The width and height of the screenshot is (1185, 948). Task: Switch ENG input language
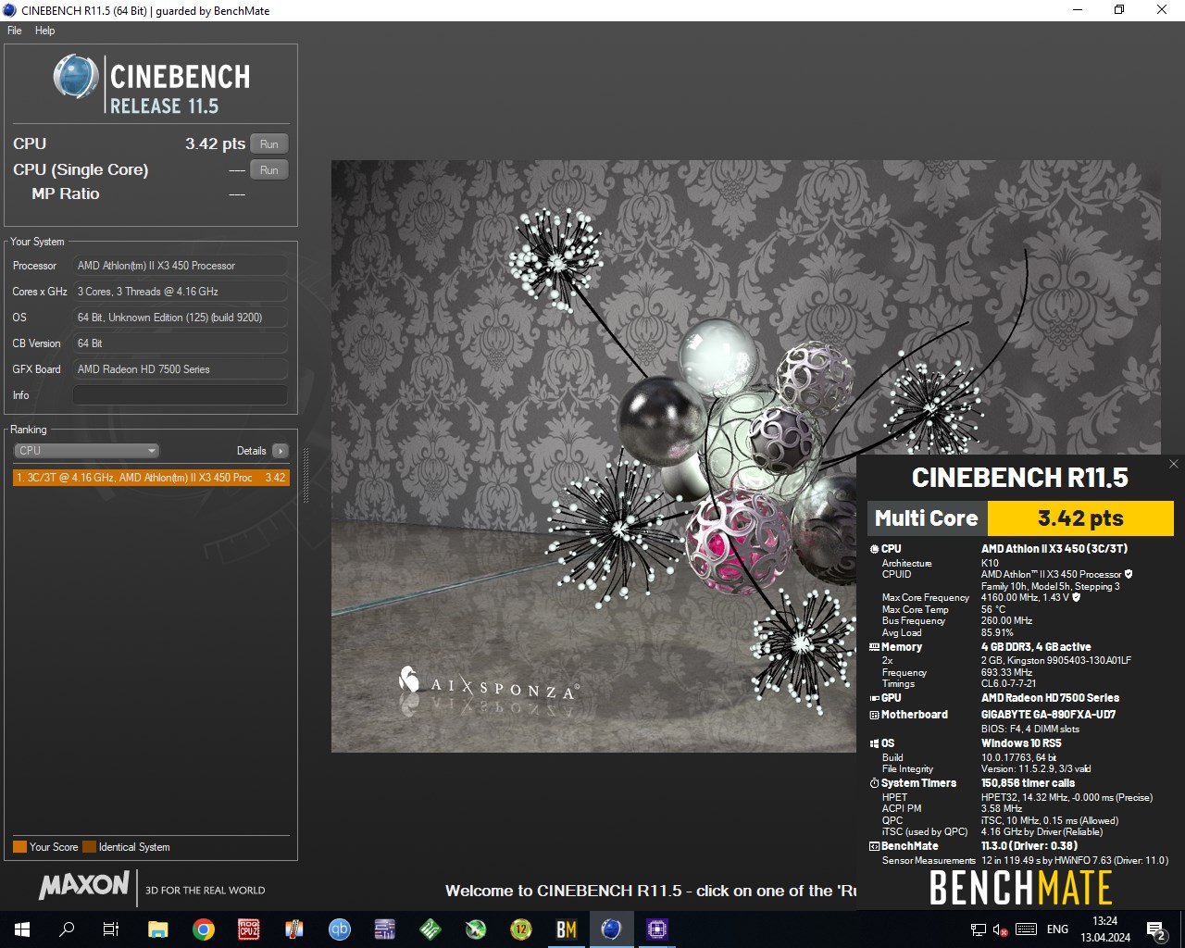pyautogui.click(x=1057, y=929)
